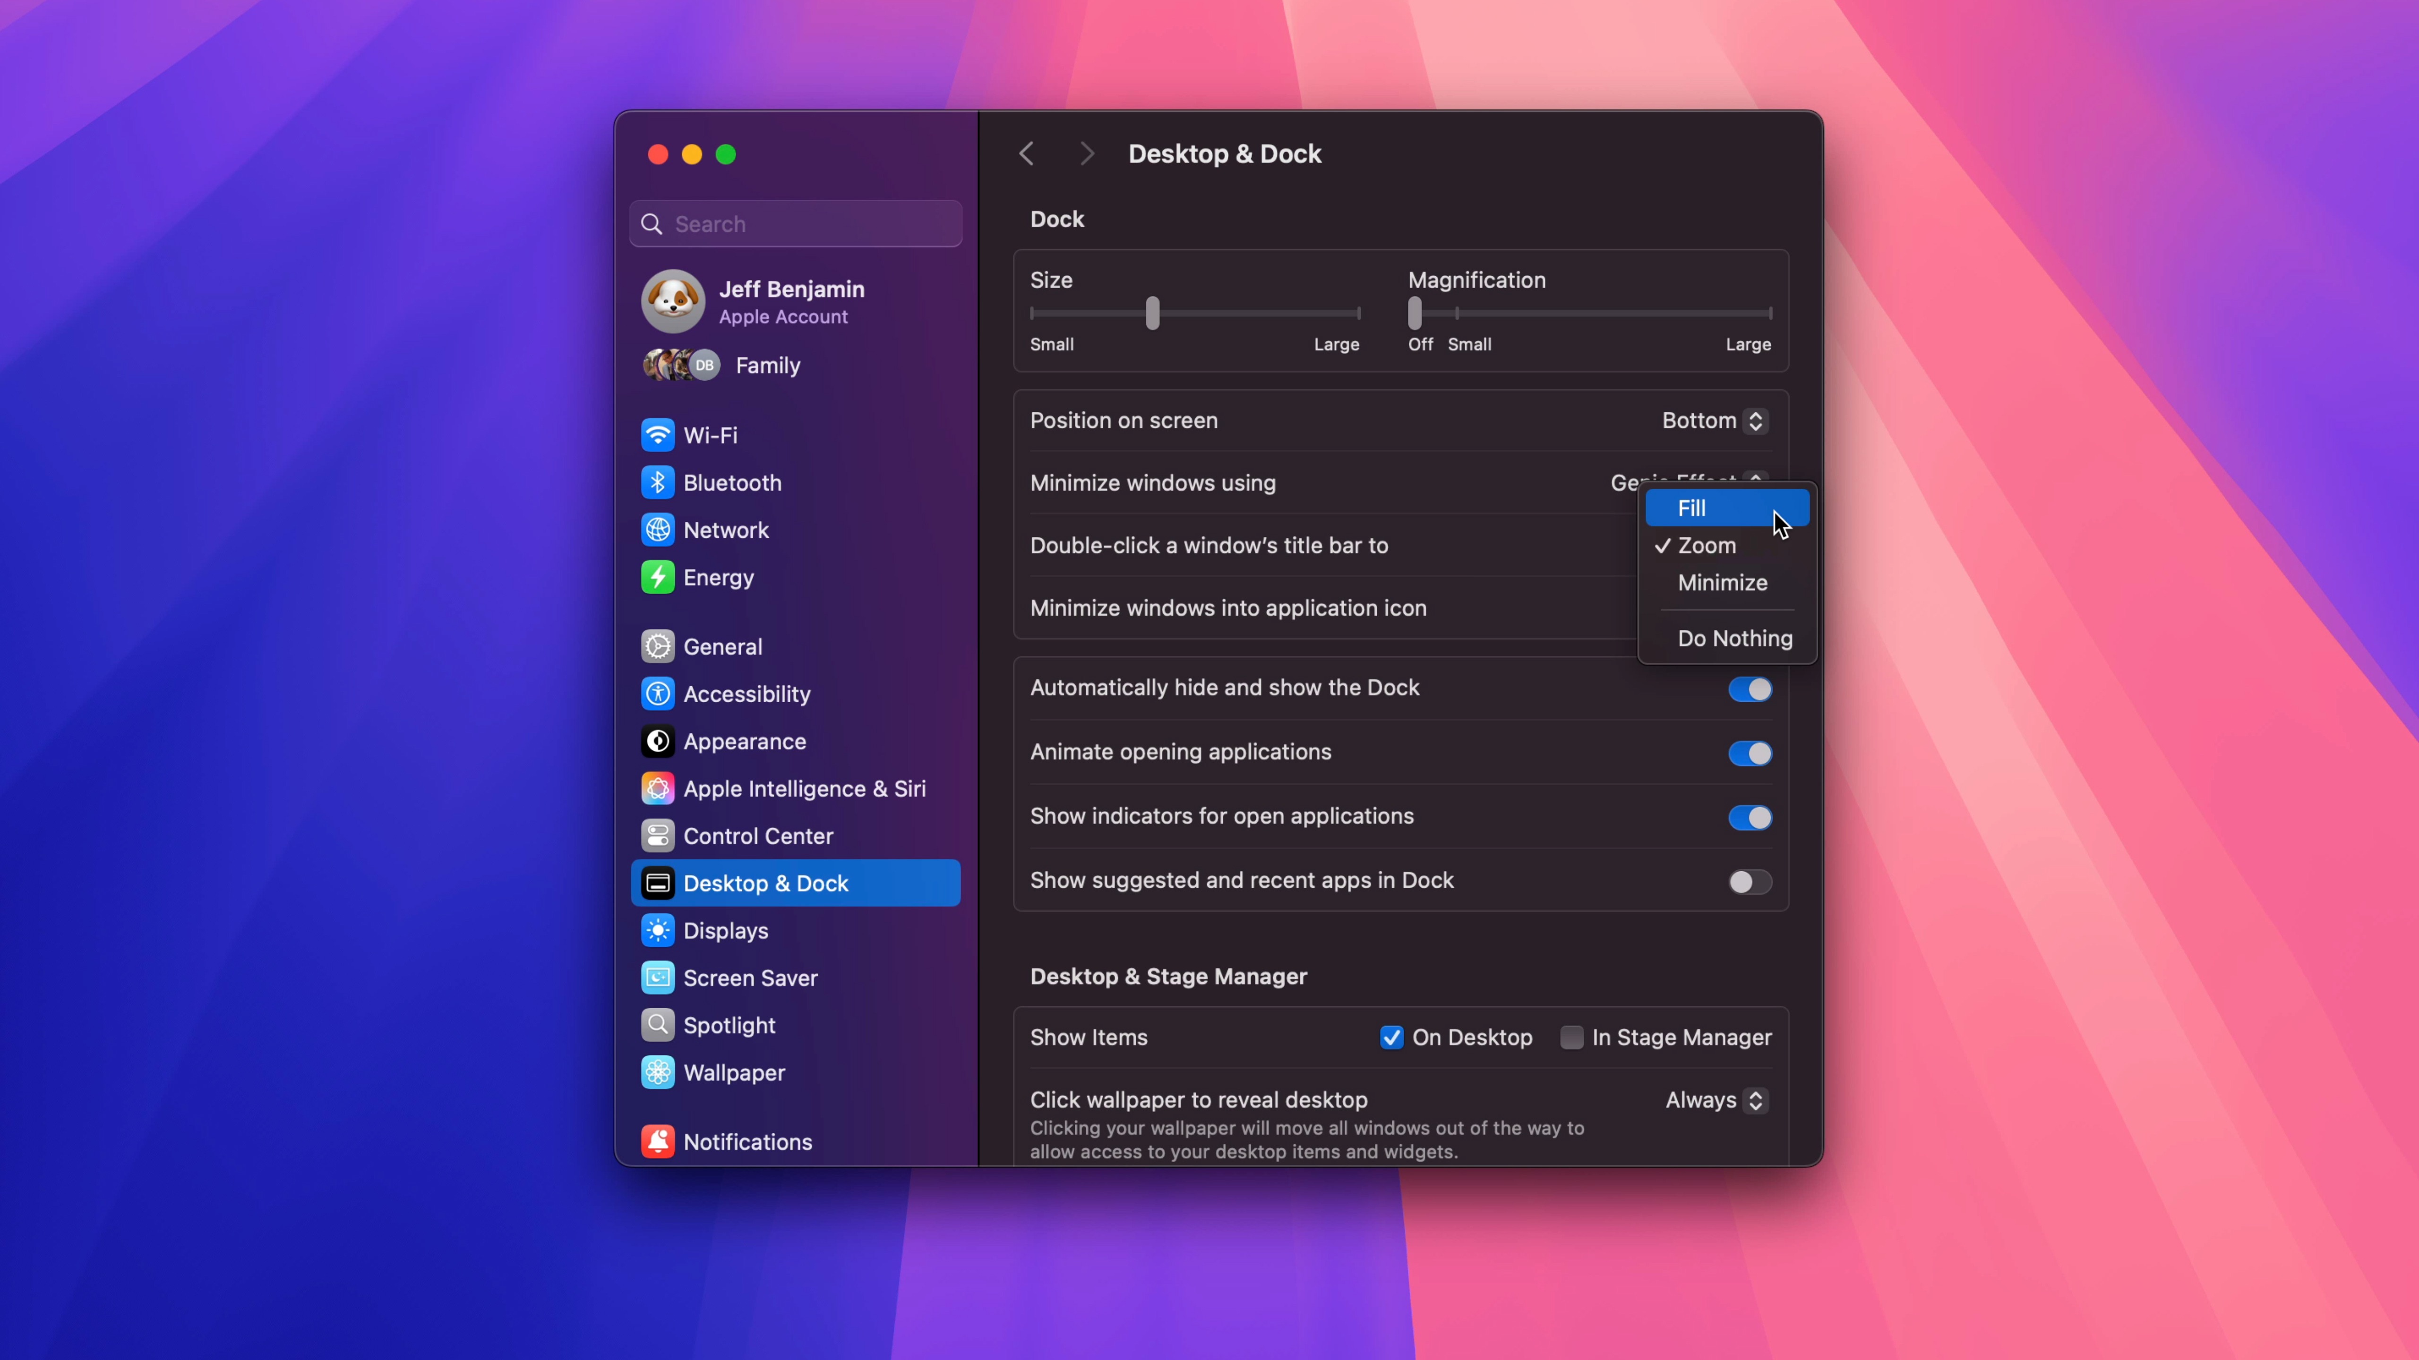Select the Accessibility icon in the sidebar
Viewport: 2419px width, 1360px height.
(657, 694)
